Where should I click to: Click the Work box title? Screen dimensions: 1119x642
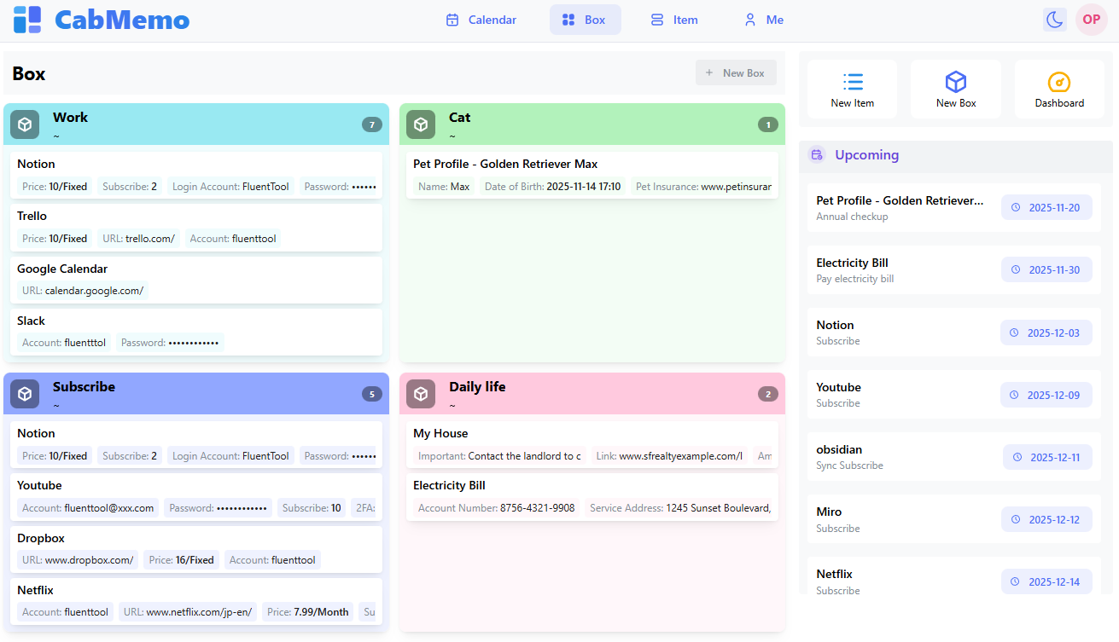click(70, 117)
